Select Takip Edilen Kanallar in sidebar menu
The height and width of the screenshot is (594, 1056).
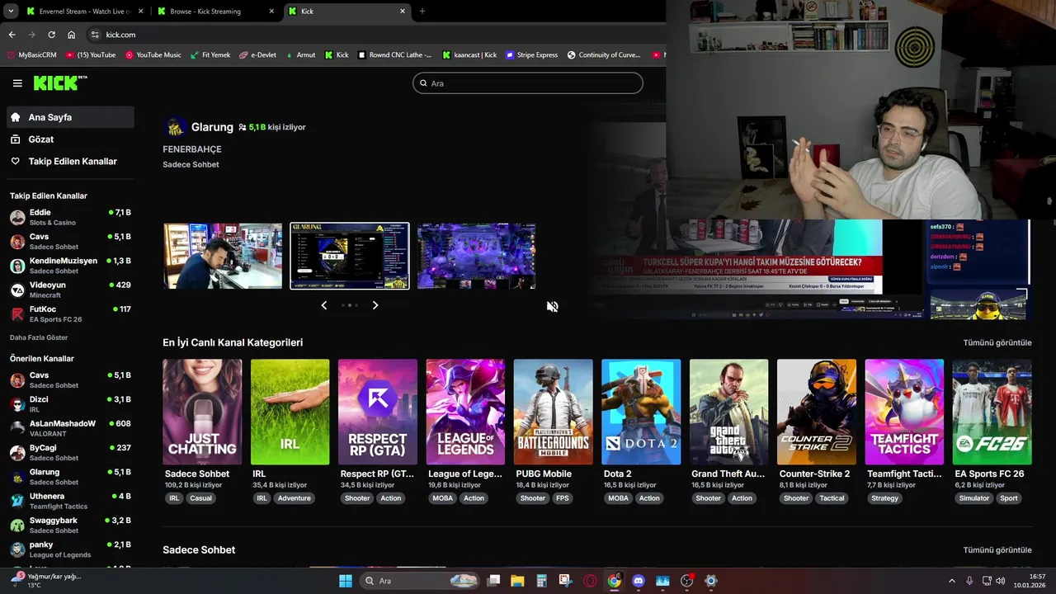click(x=70, y=162)
